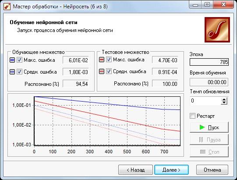
Task: Proceed with the Далее button
Action: pyautogui.click(x=171, y=170)
